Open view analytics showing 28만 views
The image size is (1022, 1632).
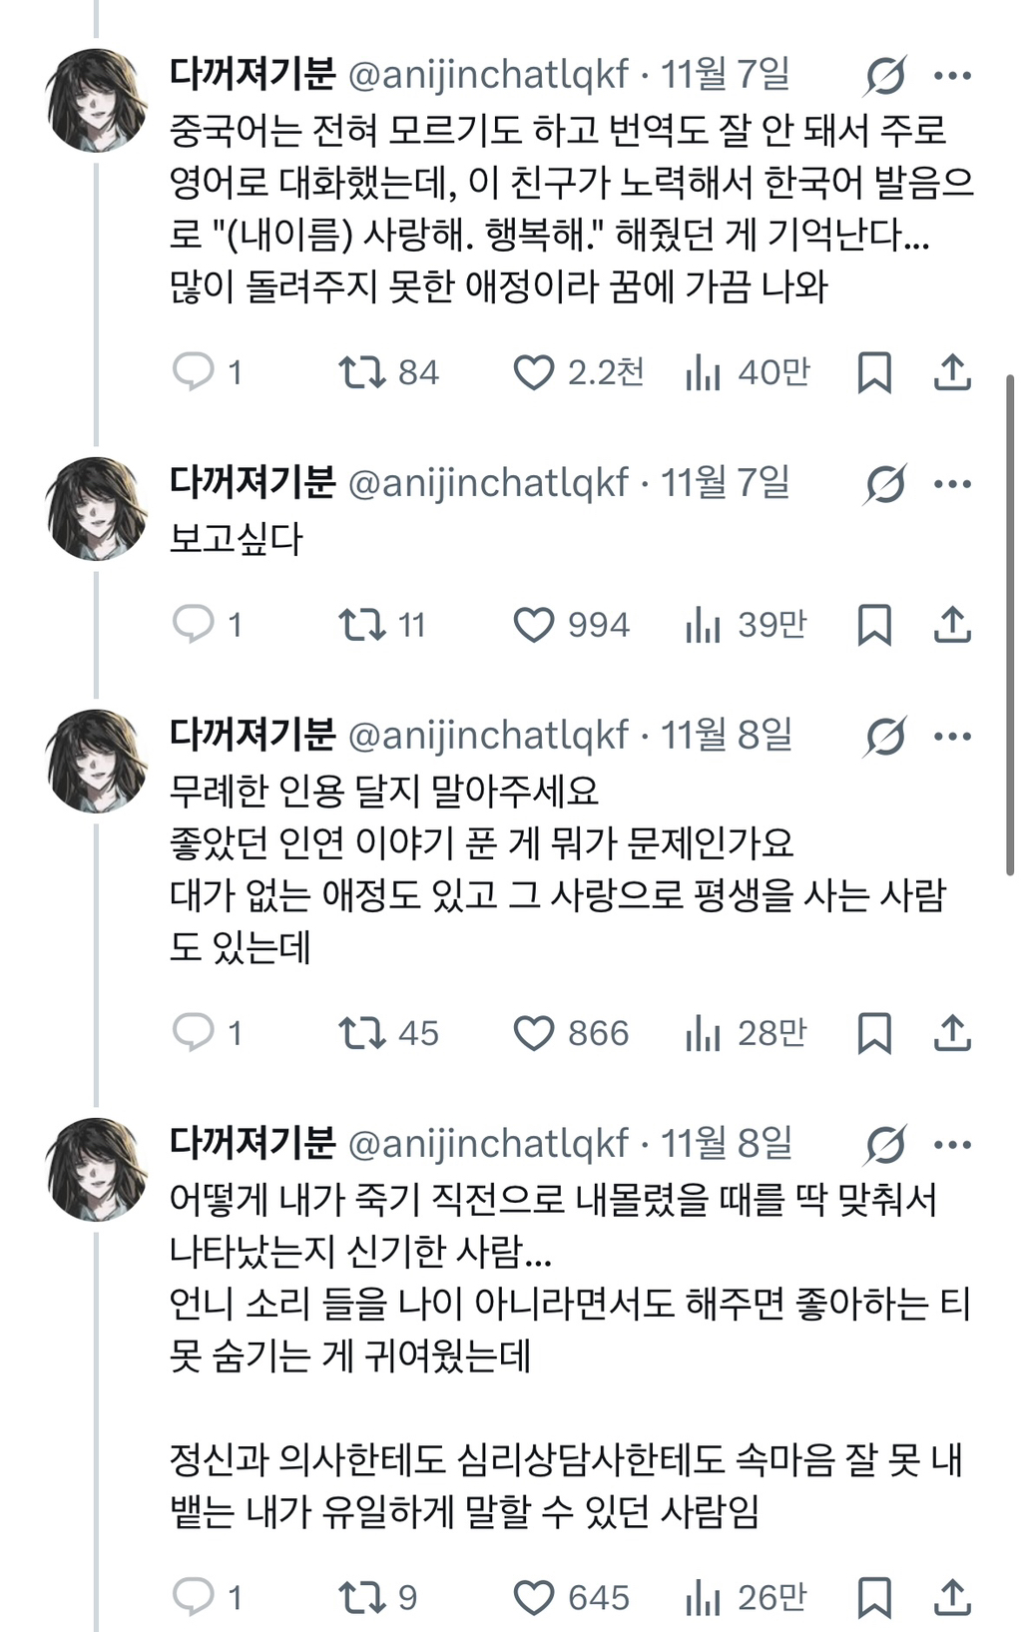705,1034
